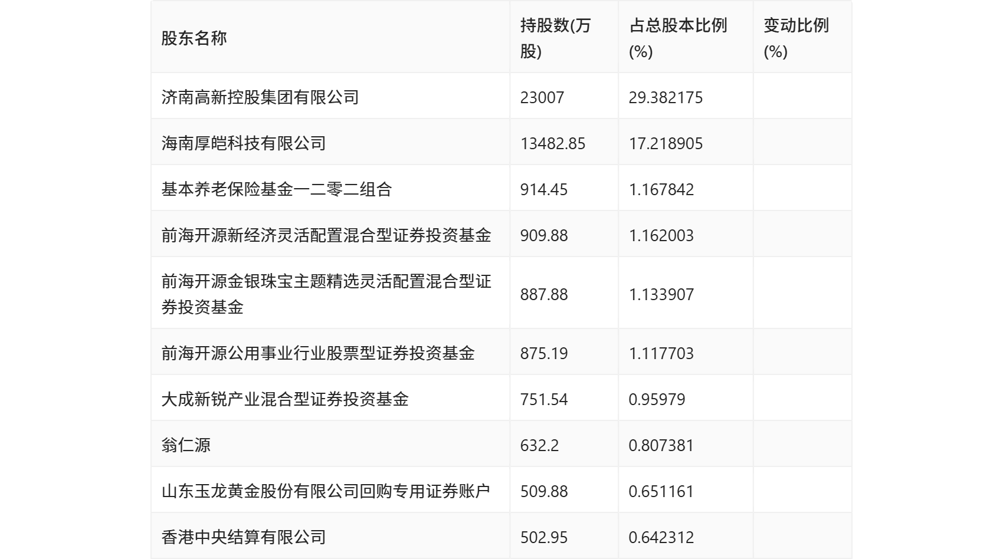
Task: Select shareholder 海南厚皑科技有限公司
Action: [x=244, y=143]
